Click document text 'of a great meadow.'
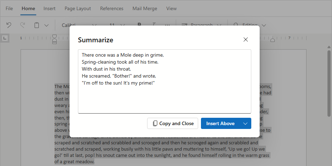This screenshot has height=166, width=332. pos(74,162)
